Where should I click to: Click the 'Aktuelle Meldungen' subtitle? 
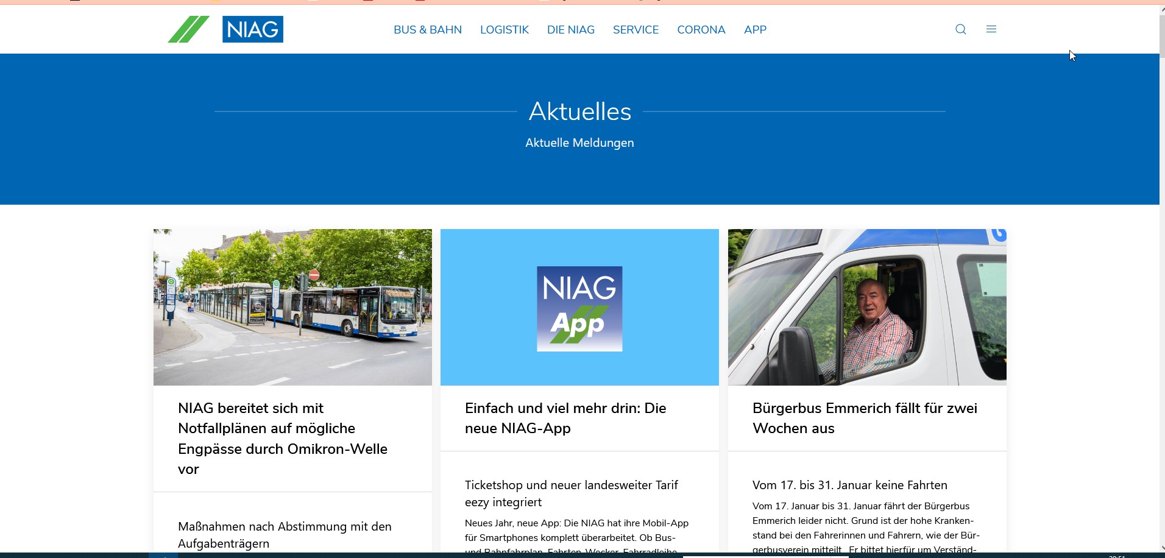click(579, 143)
